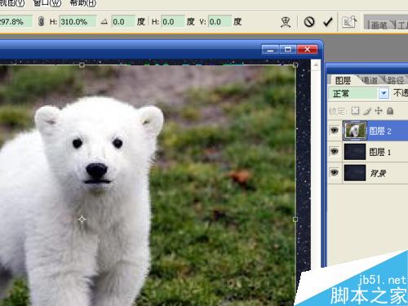Cancel the transform with the prohibition icon
This screenshot has width=408, height=306.
309,21
